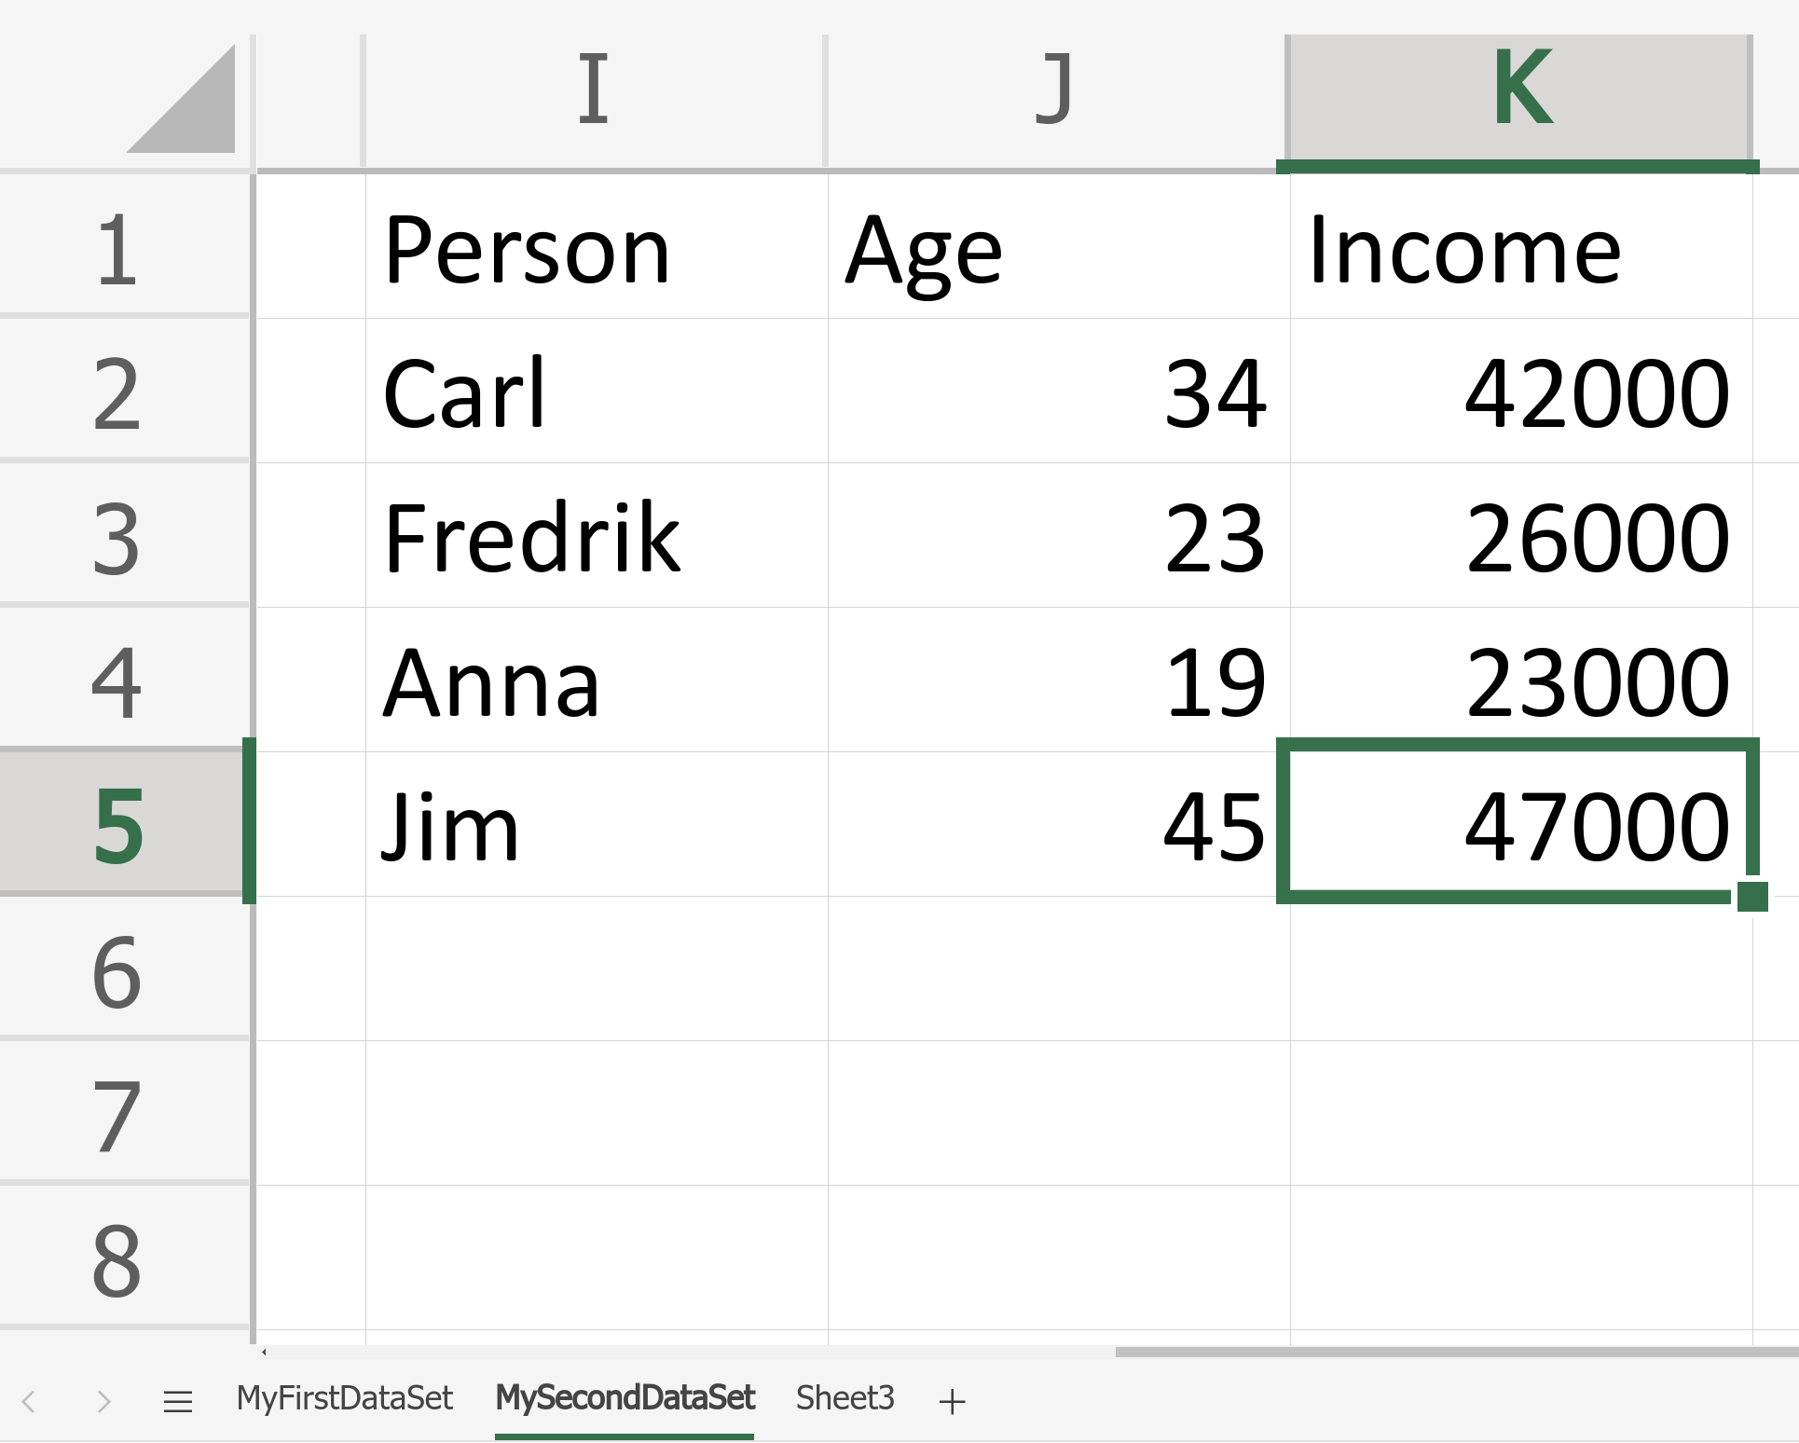This screenshot has width=1799, height=1443.
Task: Click the fill handle on cell K5
Action: pyautogui.click(x=1752, y=896)
